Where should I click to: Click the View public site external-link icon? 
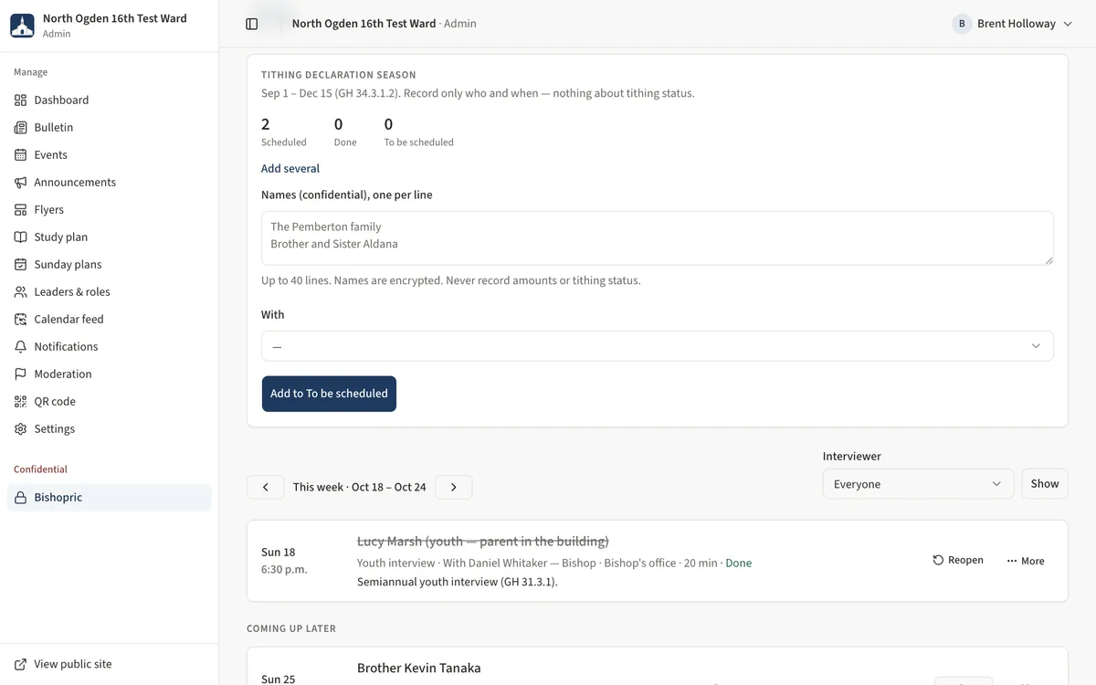point(20,665)
